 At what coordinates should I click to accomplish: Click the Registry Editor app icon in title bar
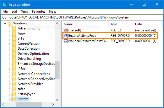[x=5, y=4]
